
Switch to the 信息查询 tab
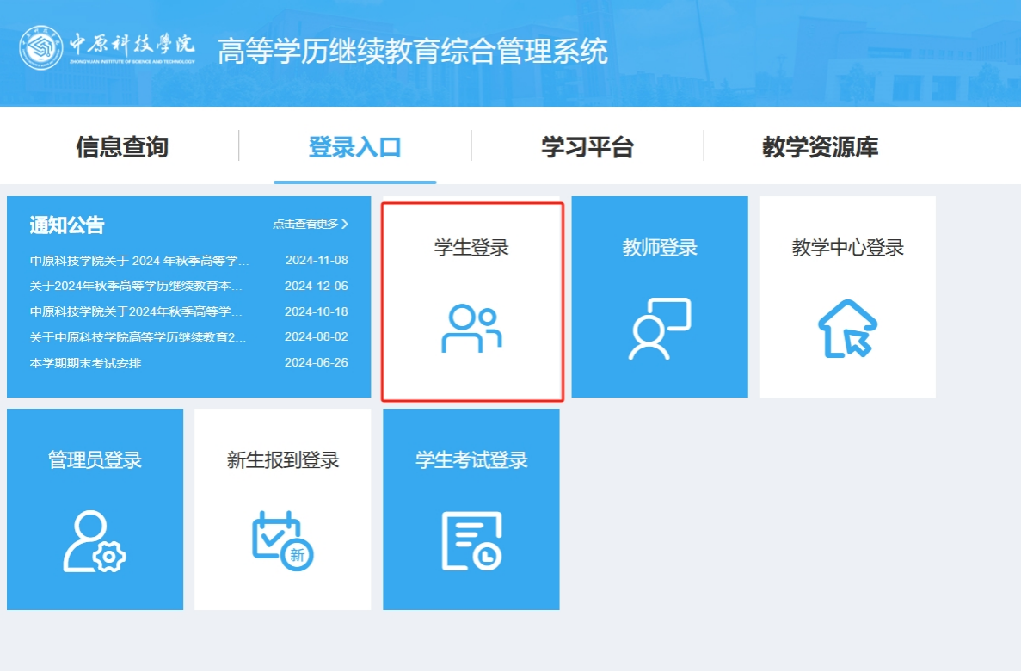click(122, 147)
